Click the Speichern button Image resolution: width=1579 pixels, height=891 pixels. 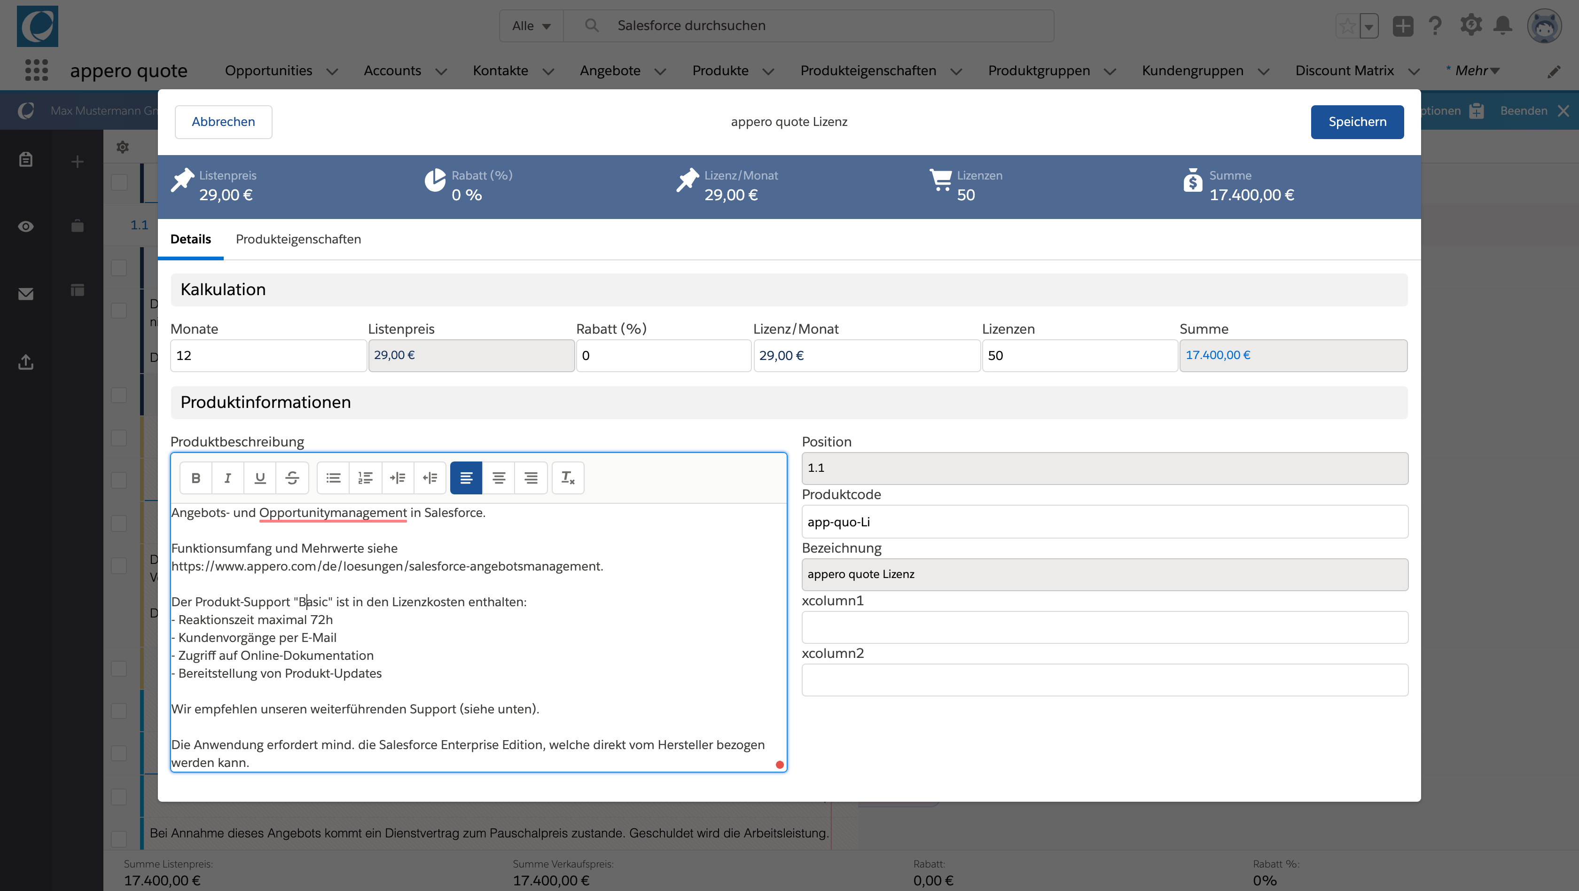pos(1357,122)
